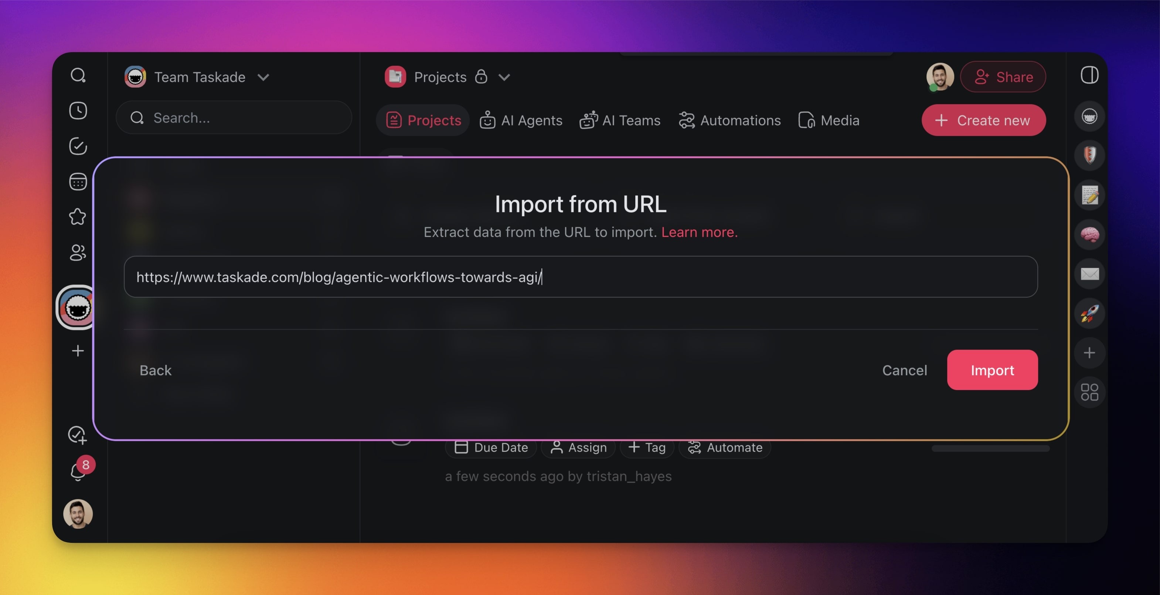Click the search magnifier icon in left sidebar
1160x595 pixels.
78,75
